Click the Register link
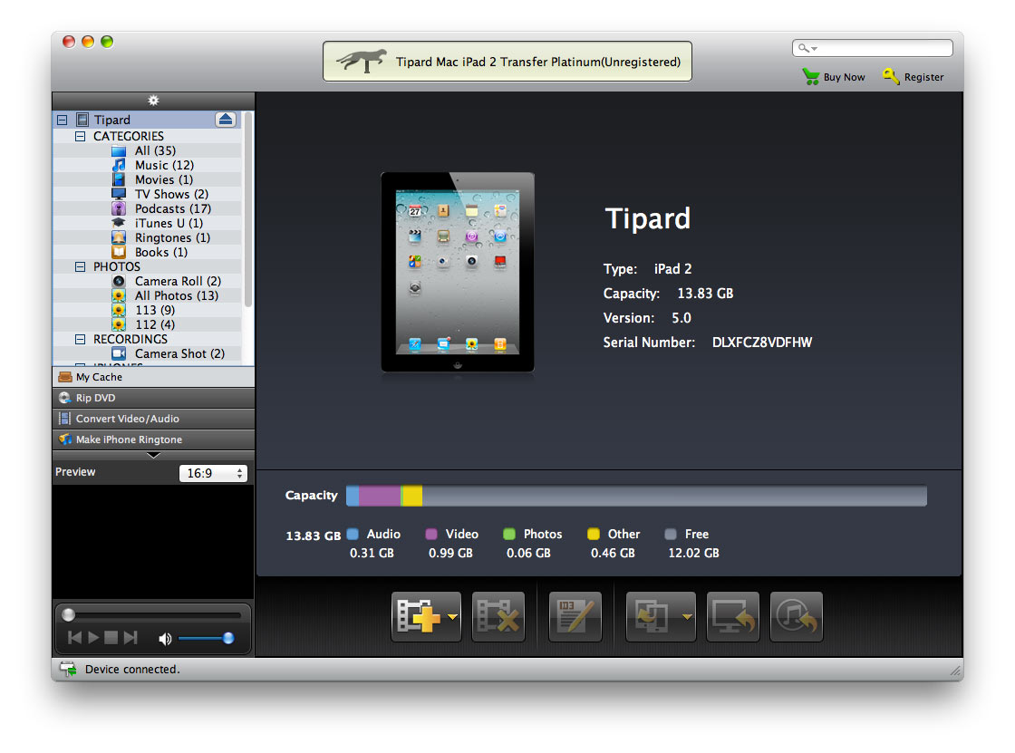 (x=913, y=77)
